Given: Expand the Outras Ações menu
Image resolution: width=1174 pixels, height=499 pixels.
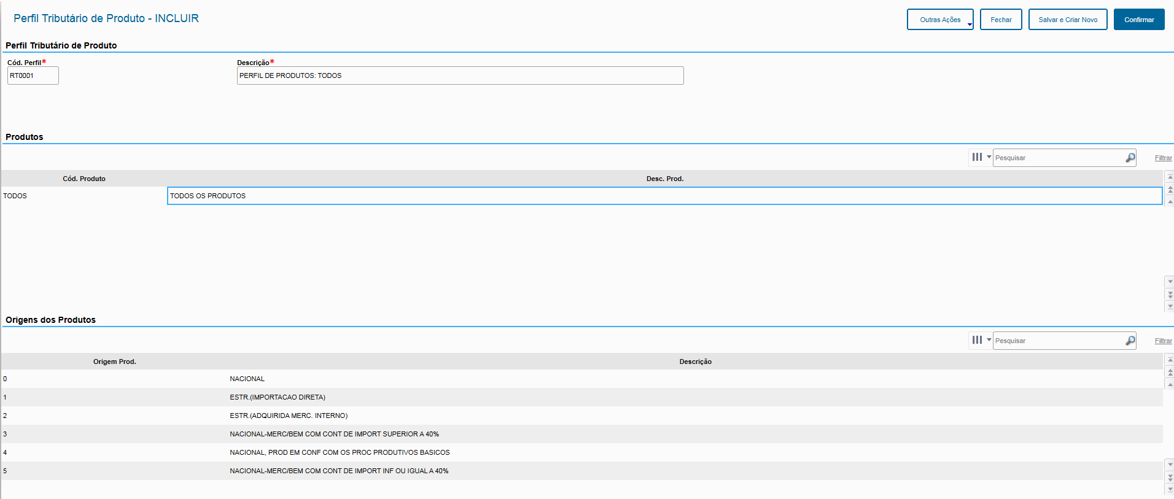Looking at the screenshot, I should click(939, 20).
